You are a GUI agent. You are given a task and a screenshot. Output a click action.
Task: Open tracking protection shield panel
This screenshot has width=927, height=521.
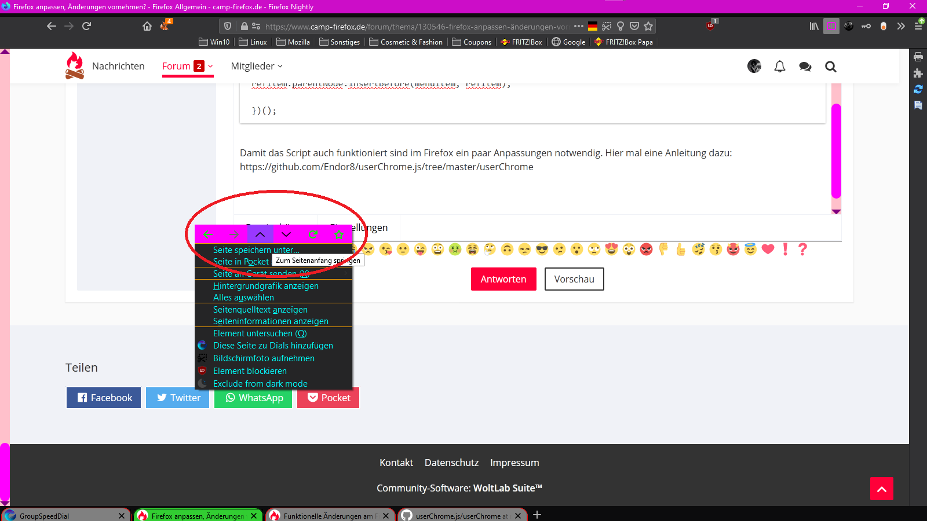pos(228,26)
